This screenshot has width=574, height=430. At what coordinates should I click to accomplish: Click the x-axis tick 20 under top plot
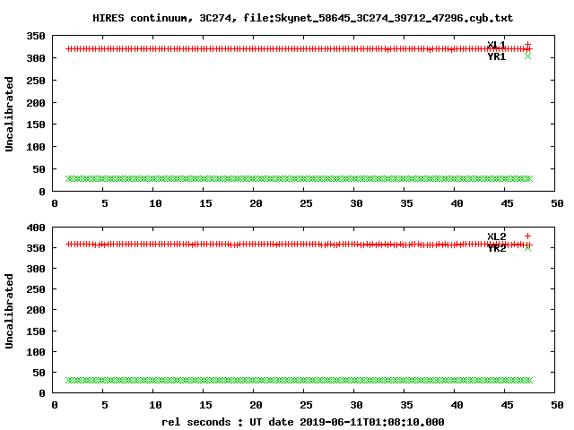[256, 203]
